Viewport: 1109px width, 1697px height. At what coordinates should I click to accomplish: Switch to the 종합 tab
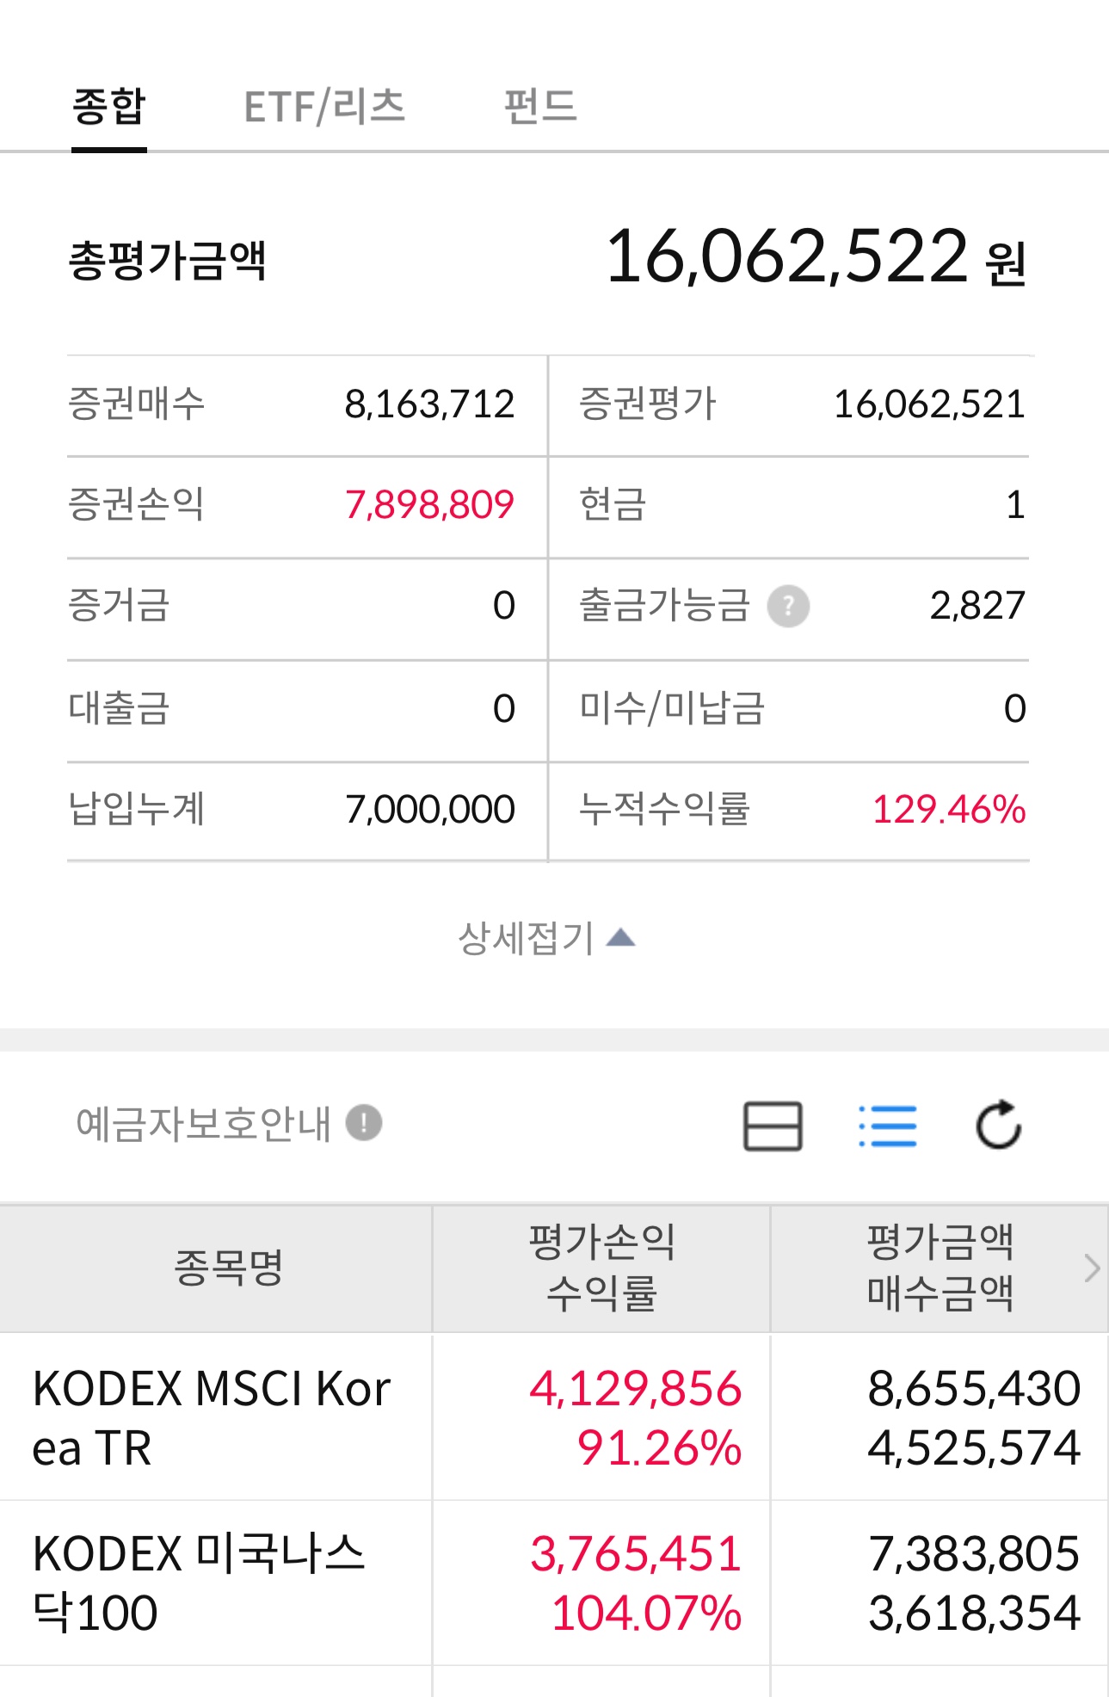[109, 108]
